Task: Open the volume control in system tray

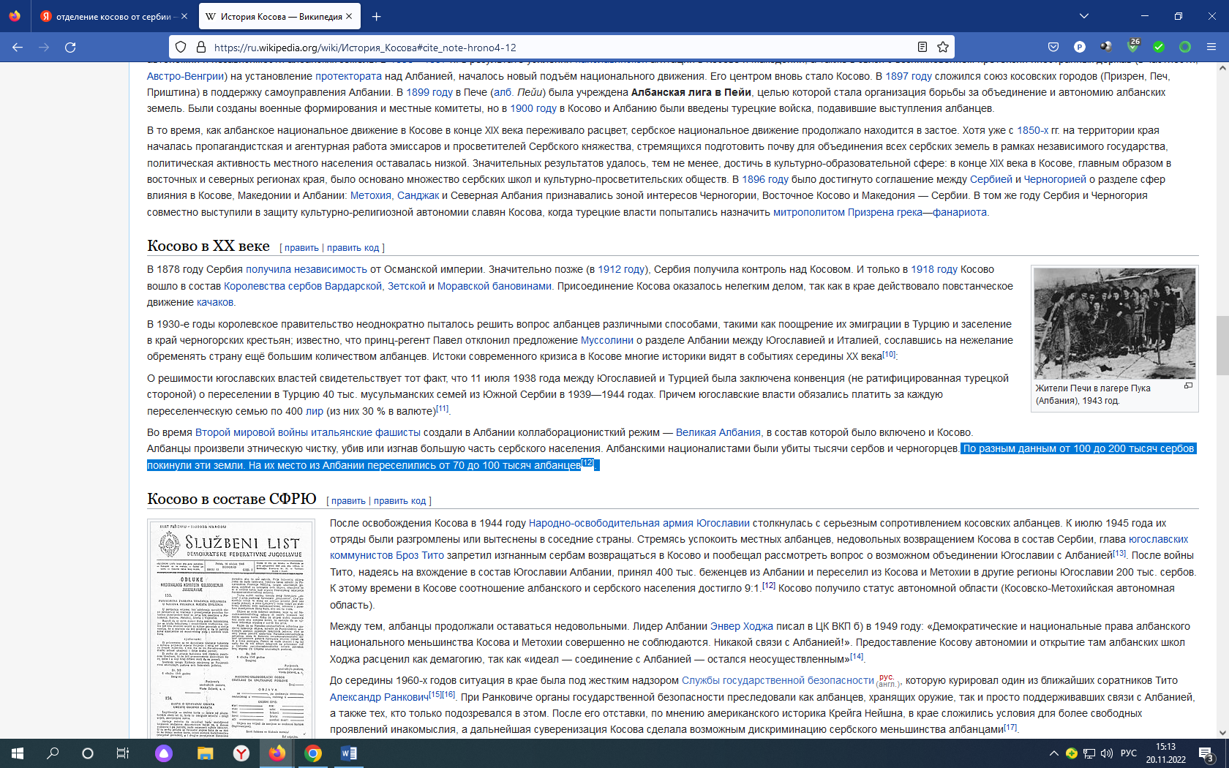Action: click(1107, 753)
